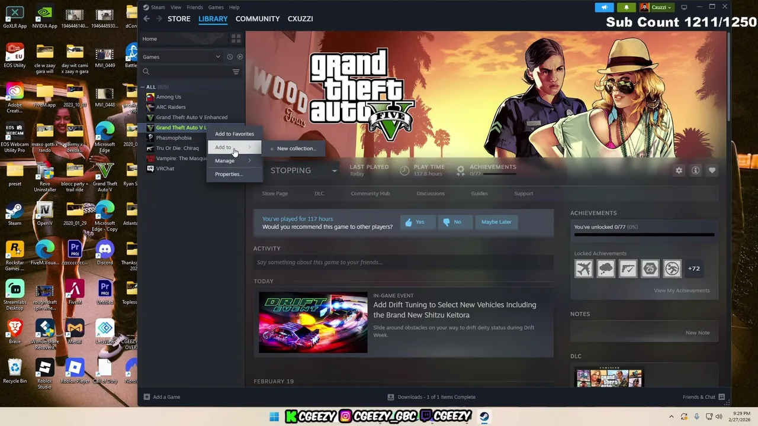Open the CXUZZI profile tab
This screenshot has height=426, width=758.
coord(300,19)
